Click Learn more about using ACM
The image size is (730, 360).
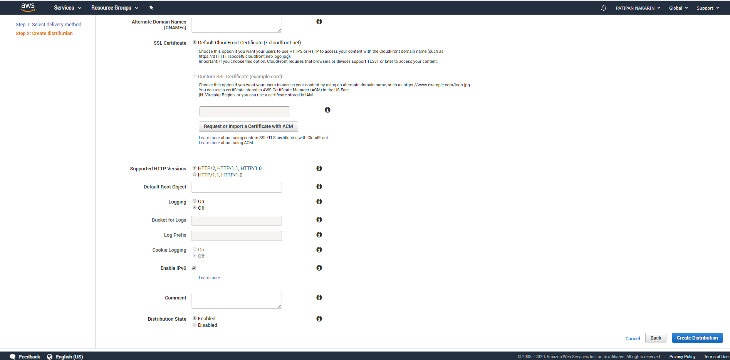point(209,143)
